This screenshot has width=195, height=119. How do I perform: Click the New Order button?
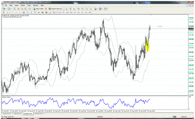(x=38, y=9)
